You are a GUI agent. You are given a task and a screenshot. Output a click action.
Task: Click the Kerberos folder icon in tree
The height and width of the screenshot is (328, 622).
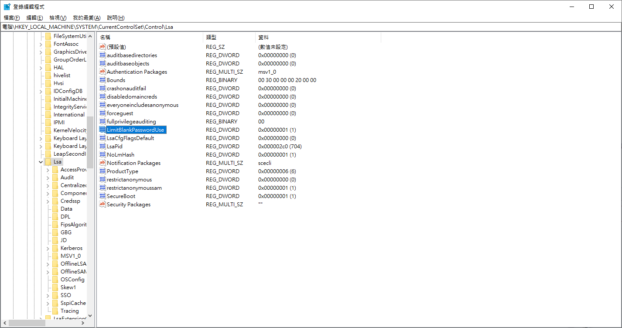[55, 248]
